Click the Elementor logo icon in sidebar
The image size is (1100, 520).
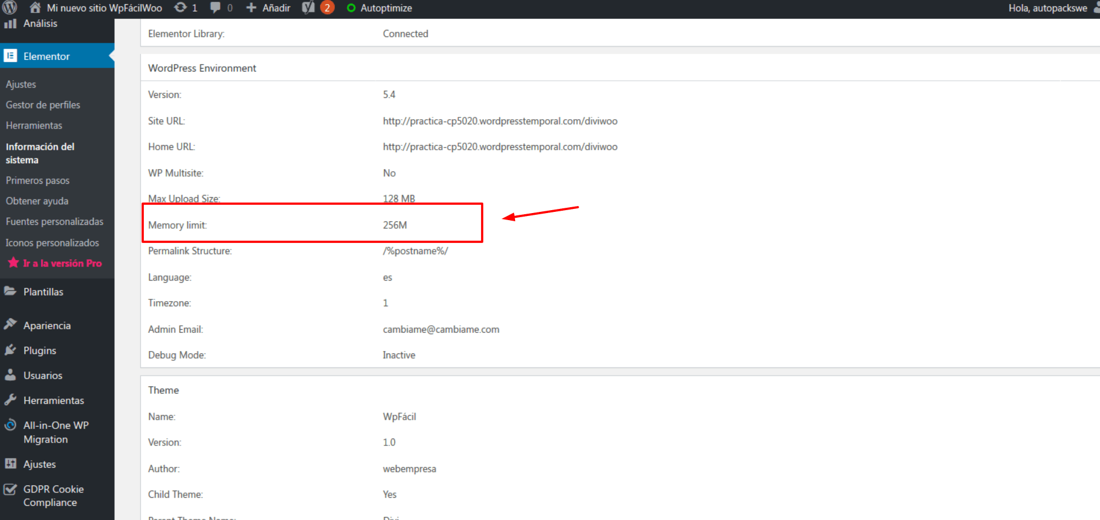[10, 56]
